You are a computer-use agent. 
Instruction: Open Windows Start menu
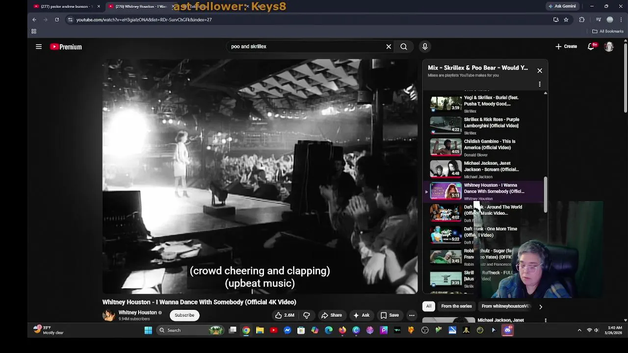(148, 330)
